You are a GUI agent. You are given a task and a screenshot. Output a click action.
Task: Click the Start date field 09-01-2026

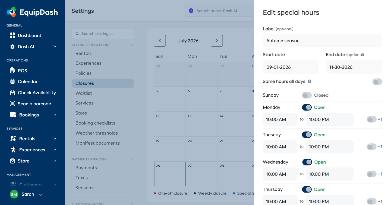click(291, 67)
